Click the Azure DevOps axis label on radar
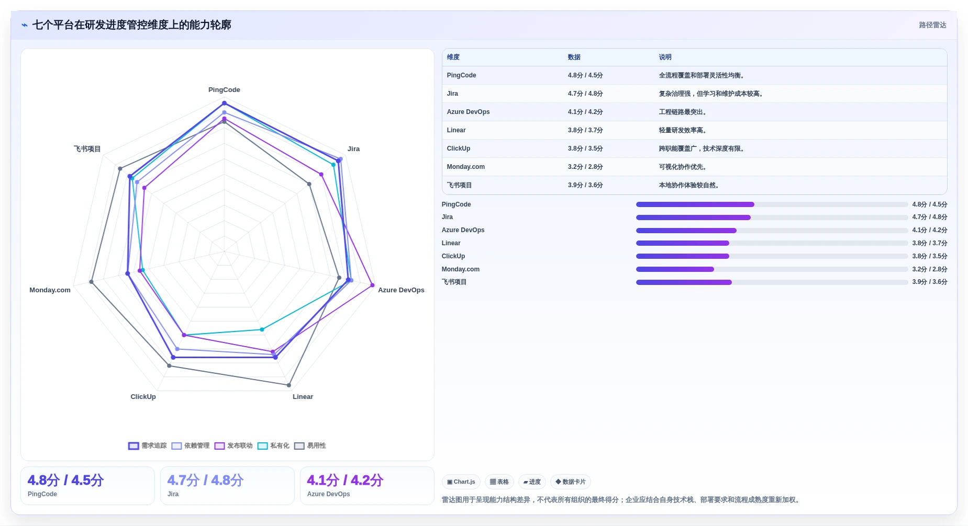 pos(401,290)
